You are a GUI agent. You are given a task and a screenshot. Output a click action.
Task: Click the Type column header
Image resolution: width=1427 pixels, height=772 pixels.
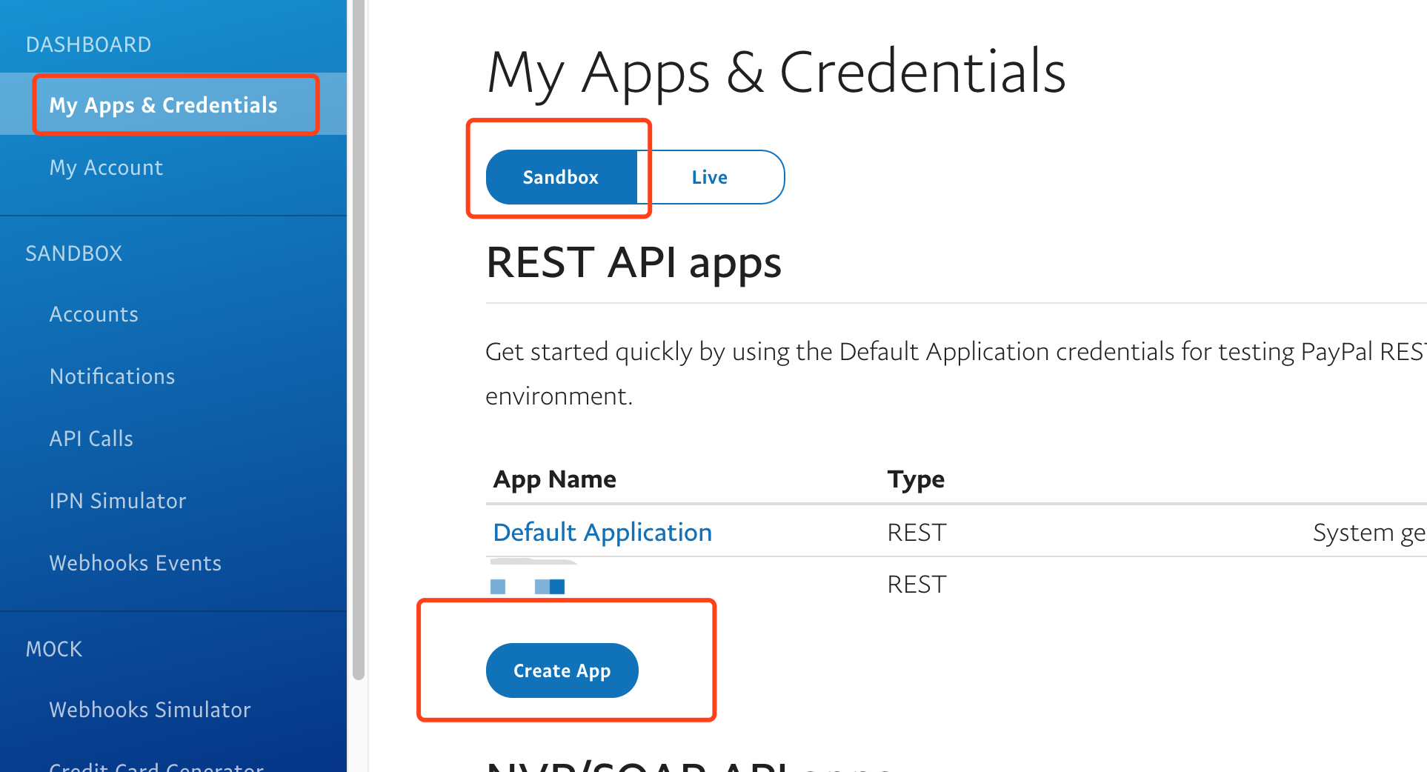point(916,479)
